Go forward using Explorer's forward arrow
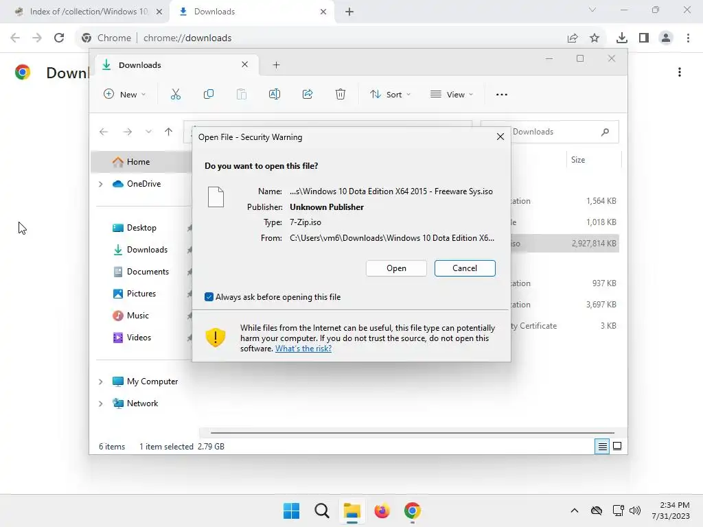This screenshot has width=703, height=527. [x=127, y=132]
